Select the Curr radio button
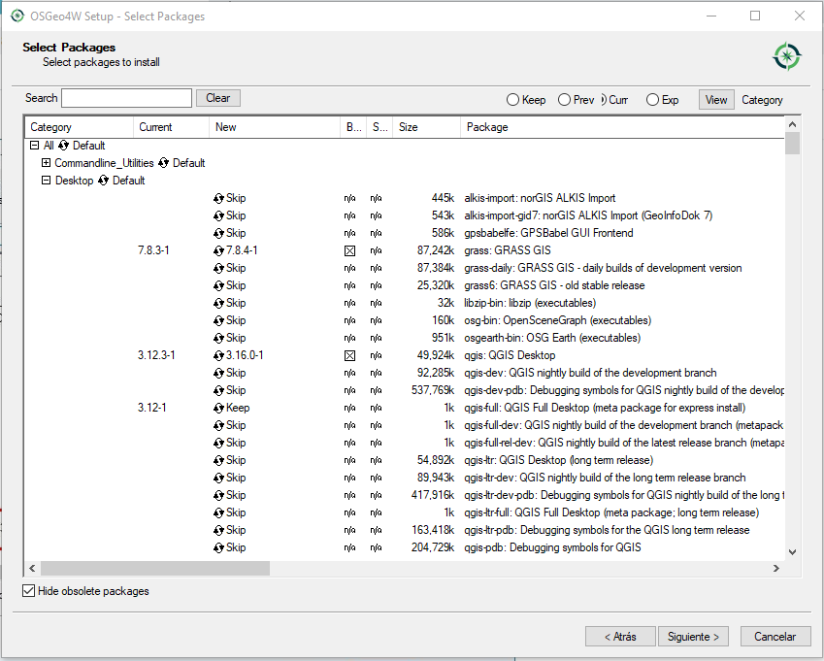This screenshot has width=824, height=661. [x=604, y=100]
